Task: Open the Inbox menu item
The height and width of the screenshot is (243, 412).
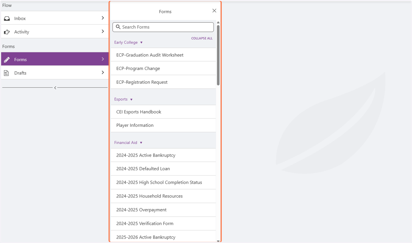Action: coord(55,18)
